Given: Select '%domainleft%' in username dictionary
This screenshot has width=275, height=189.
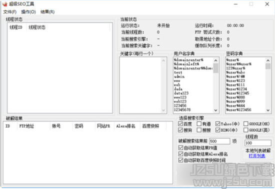Looking at the screenshot, I should coord(186,64).
